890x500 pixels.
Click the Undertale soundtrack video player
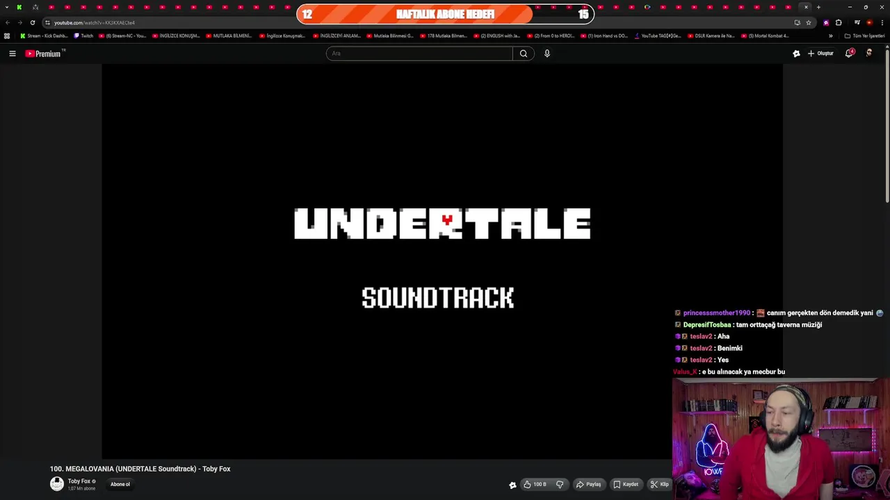click(x=442, y=261)
